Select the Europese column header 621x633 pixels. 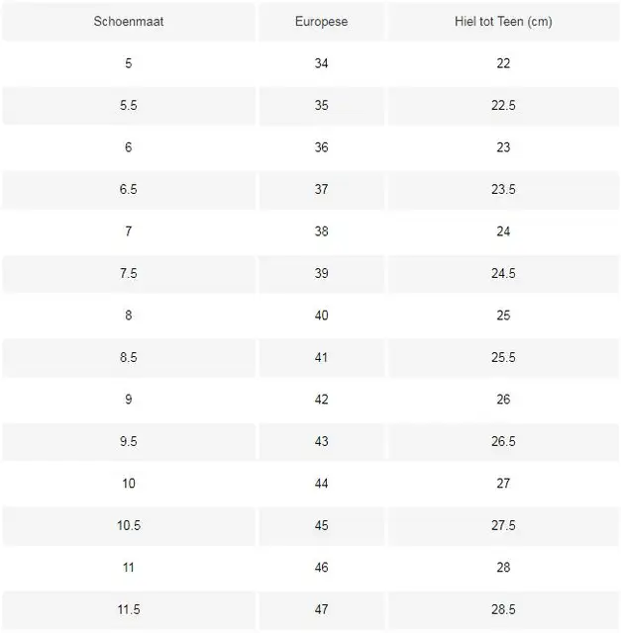point(322,22)
